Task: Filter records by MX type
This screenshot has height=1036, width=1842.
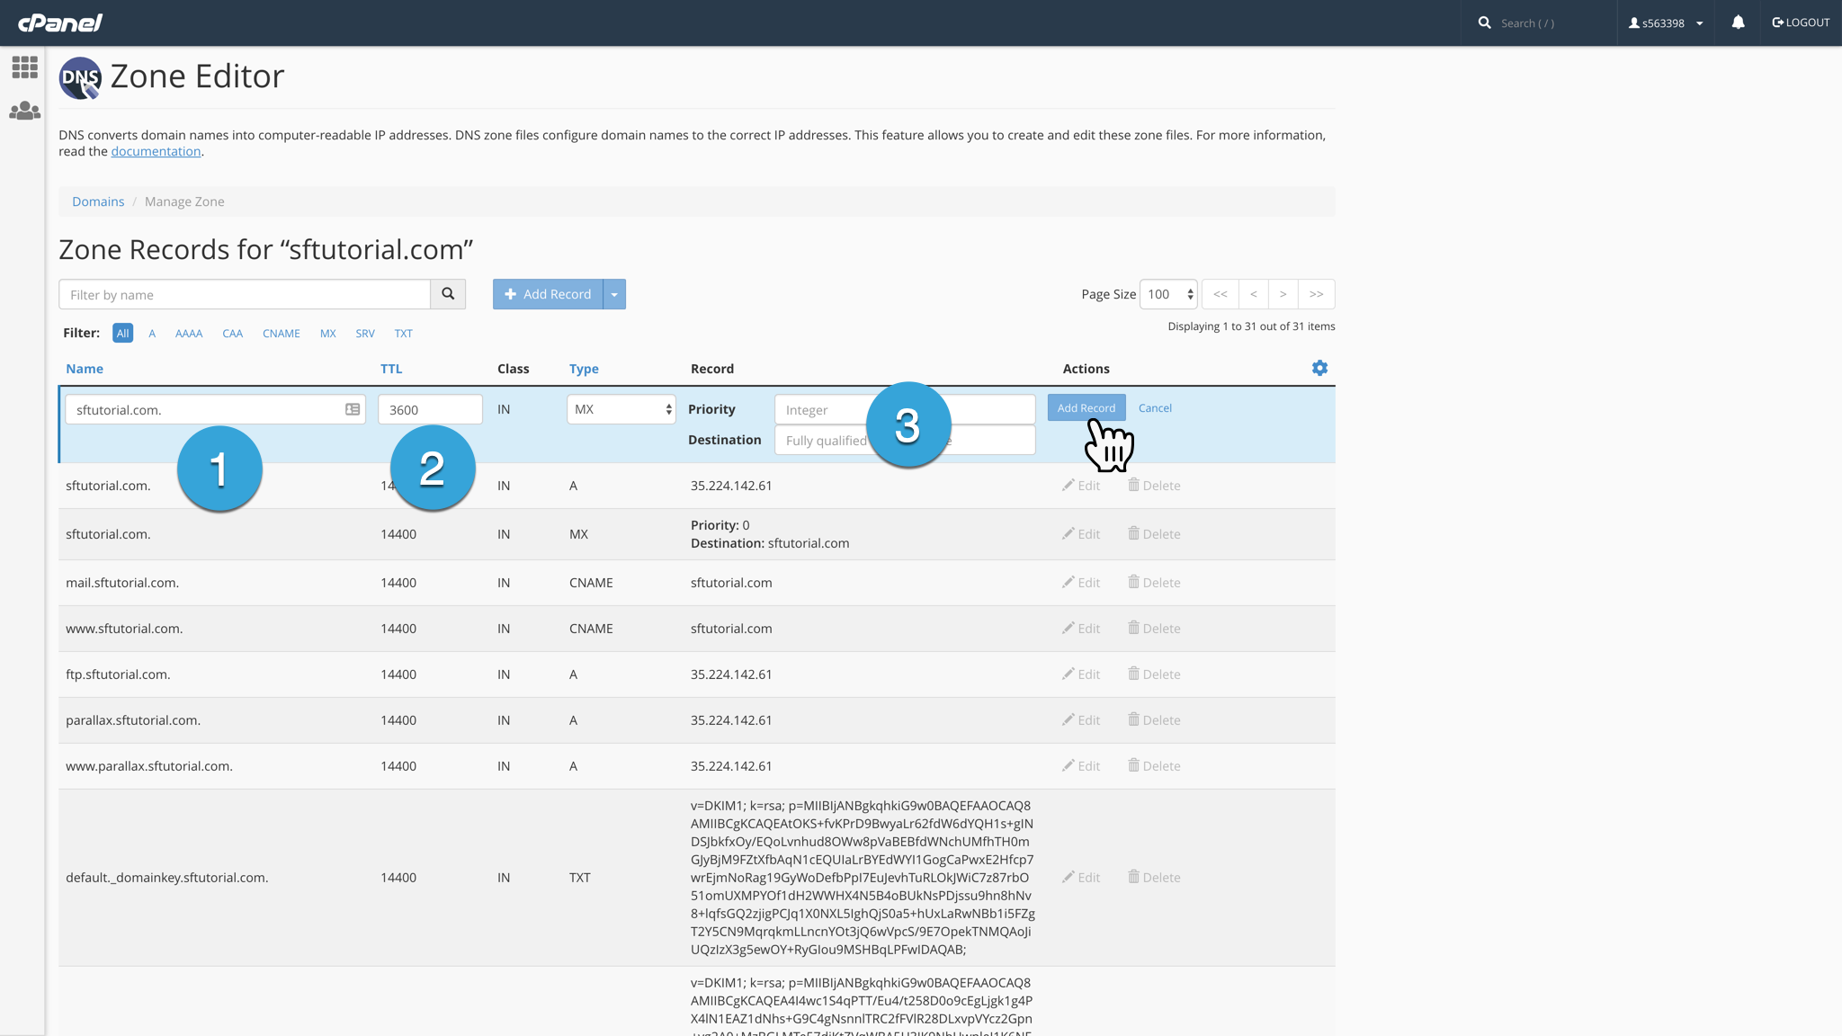Action: [x=327, y=333]
